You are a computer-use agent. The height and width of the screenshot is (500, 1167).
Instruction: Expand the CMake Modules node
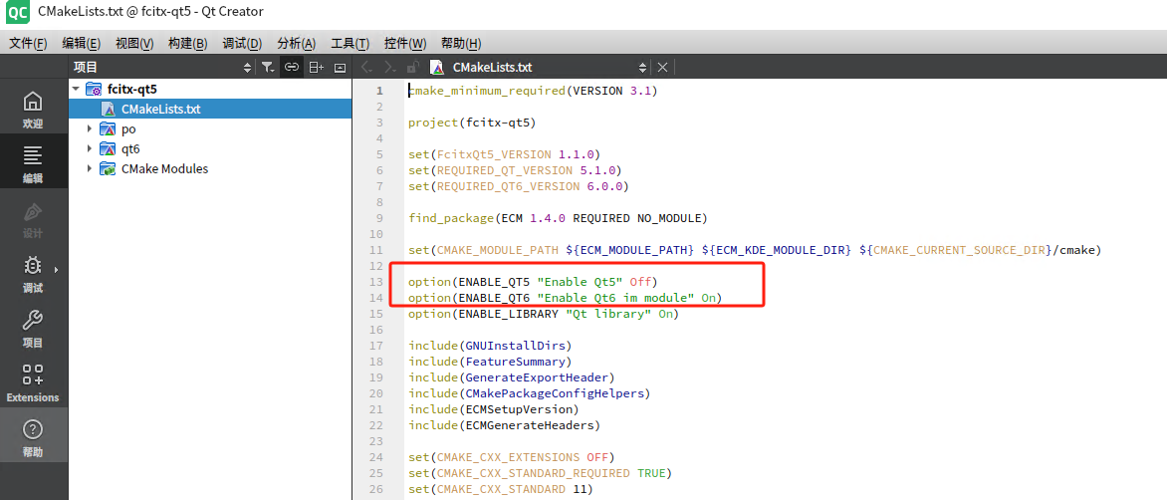click(91, 168)
